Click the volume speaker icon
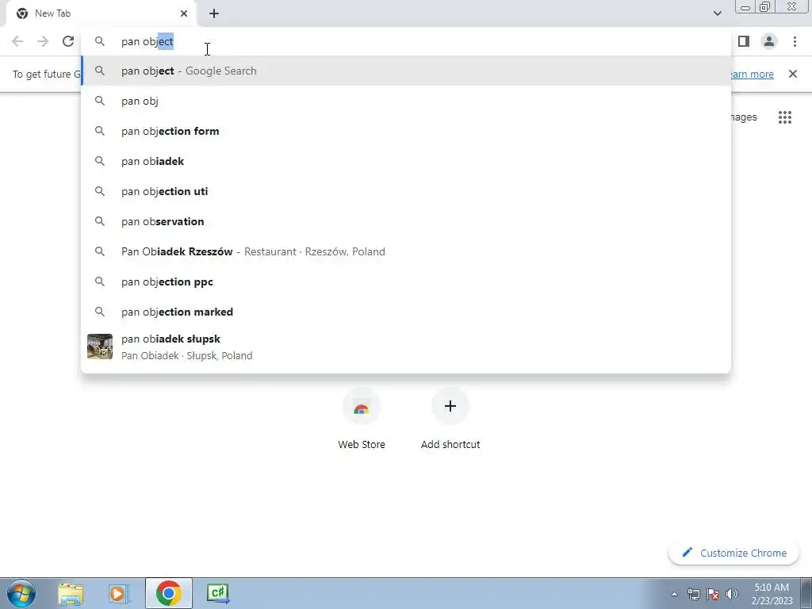Image resolution: width=812 pixels, height=609 pixels. click(x=732, y=594)
